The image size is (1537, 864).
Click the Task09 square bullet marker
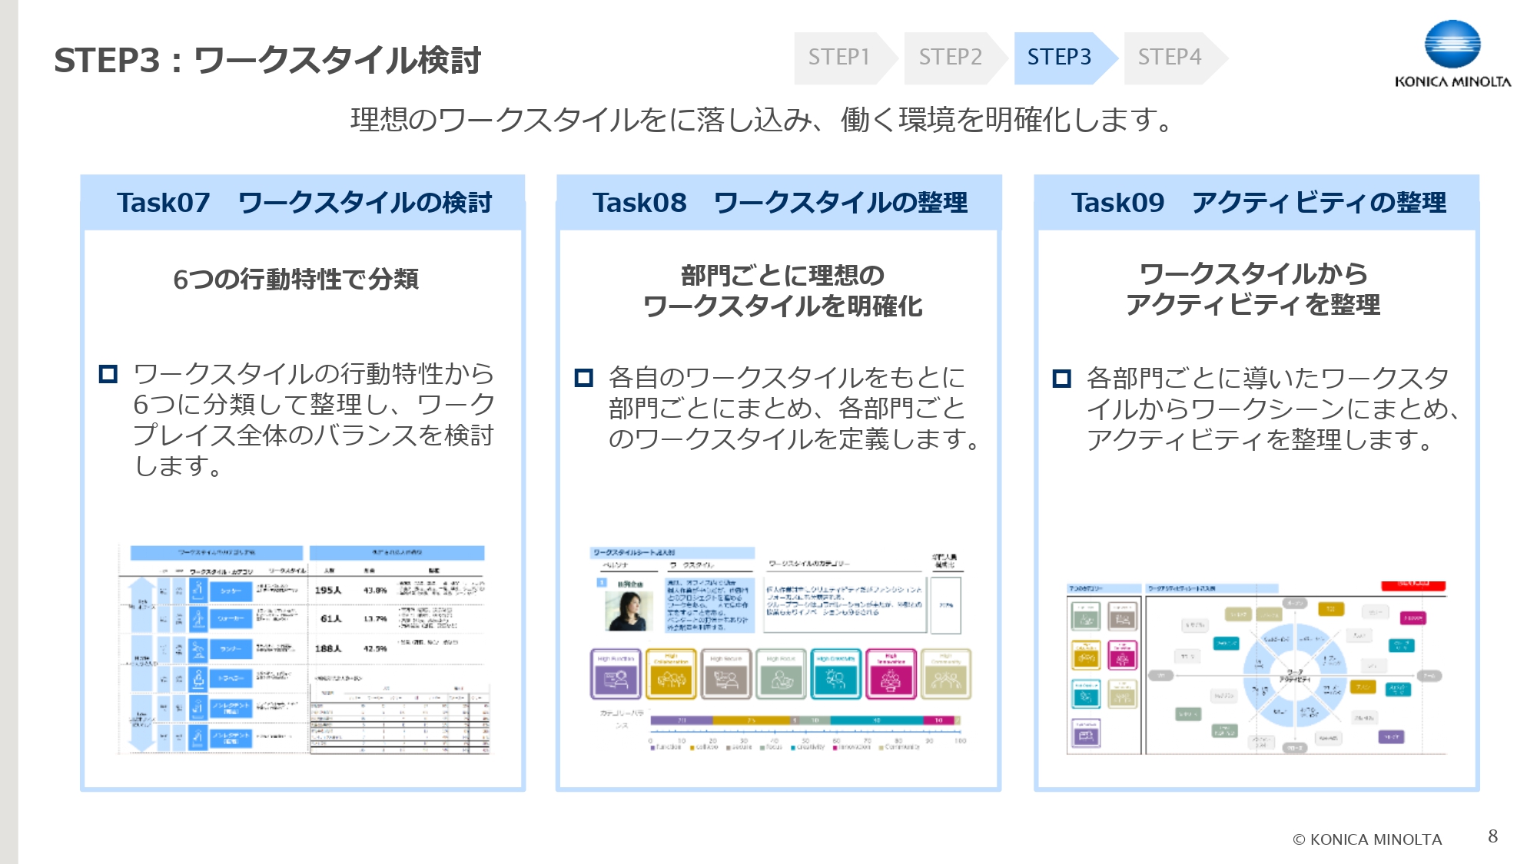pyautogui.click(x=1061, y=378)
